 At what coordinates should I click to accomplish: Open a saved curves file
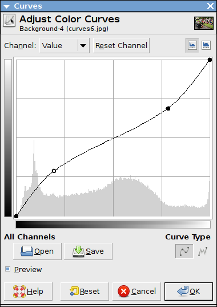(x=37, y=251)
